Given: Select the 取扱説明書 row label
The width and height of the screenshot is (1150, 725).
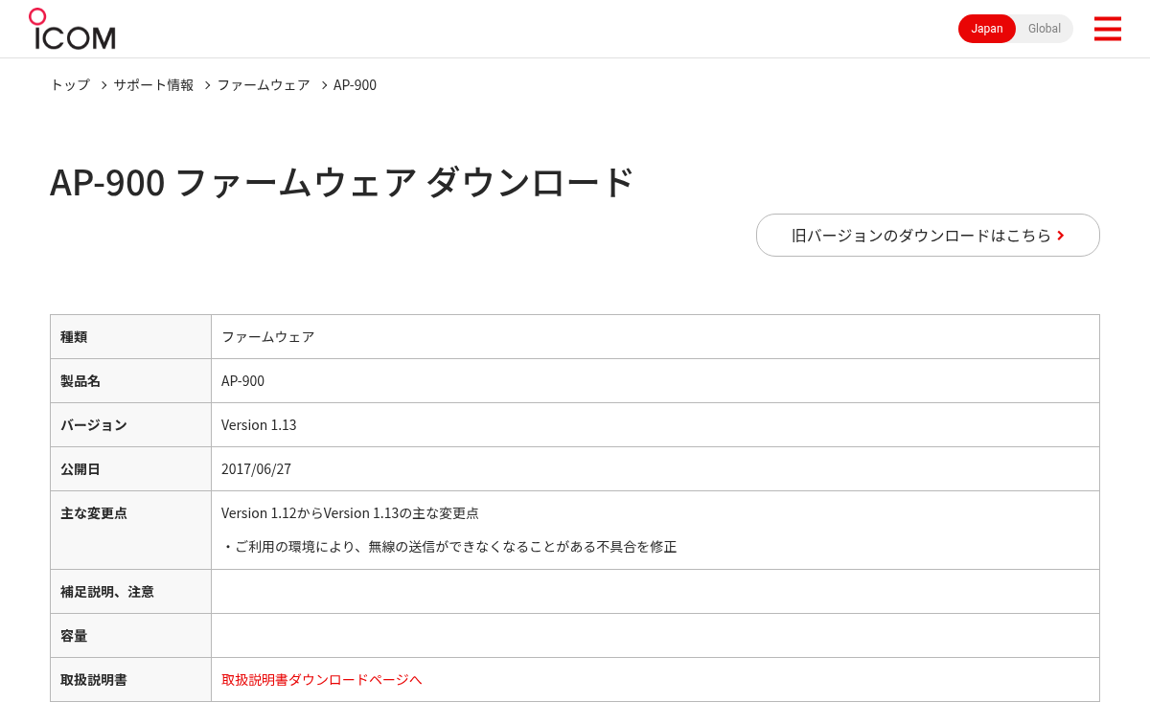Looking at the screenshot, I should (x=94, y=680).
